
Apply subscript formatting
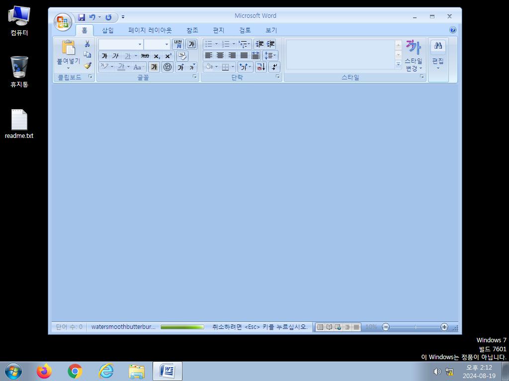click(x=157, y=56)
